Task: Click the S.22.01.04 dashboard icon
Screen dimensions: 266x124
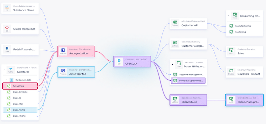Action: point(231,71)
